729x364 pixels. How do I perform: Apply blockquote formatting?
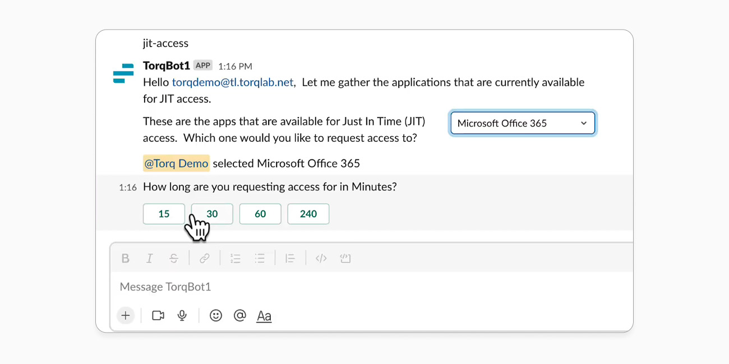coord(290,258)
